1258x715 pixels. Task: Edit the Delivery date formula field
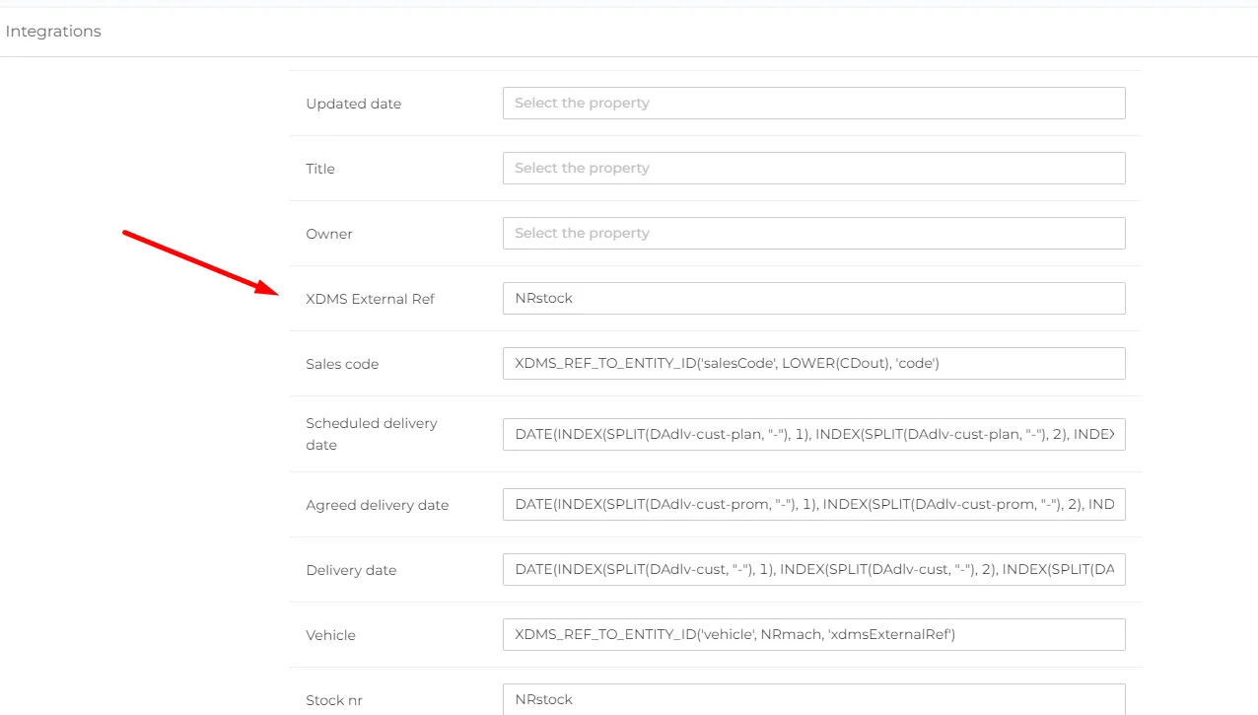[813, 569]
